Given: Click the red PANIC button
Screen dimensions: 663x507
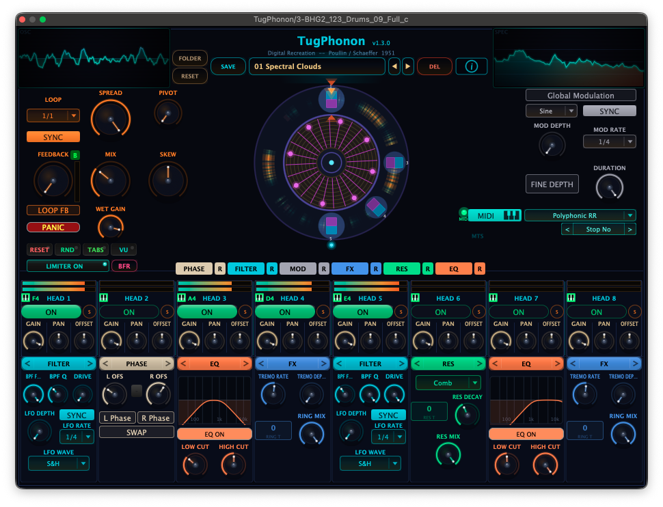Looking at the screenshot, I should coord(53,228).
